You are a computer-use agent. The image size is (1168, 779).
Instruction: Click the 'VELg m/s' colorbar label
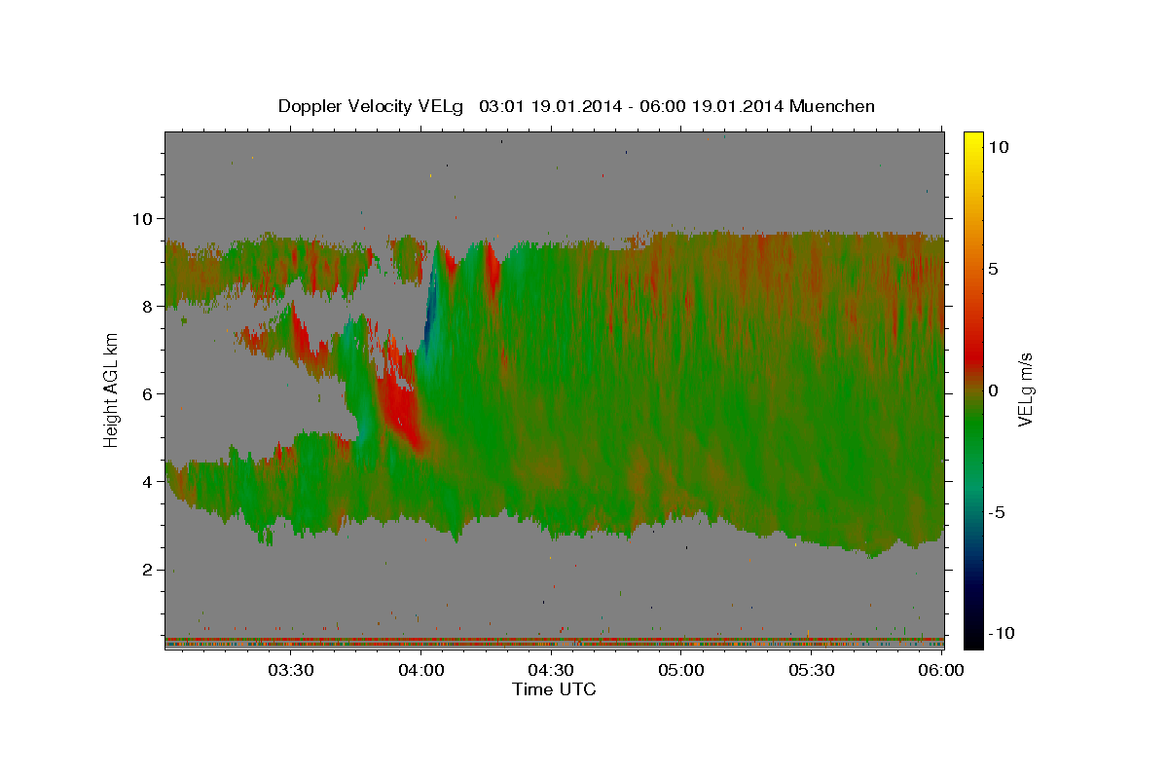click(1025, 389)
